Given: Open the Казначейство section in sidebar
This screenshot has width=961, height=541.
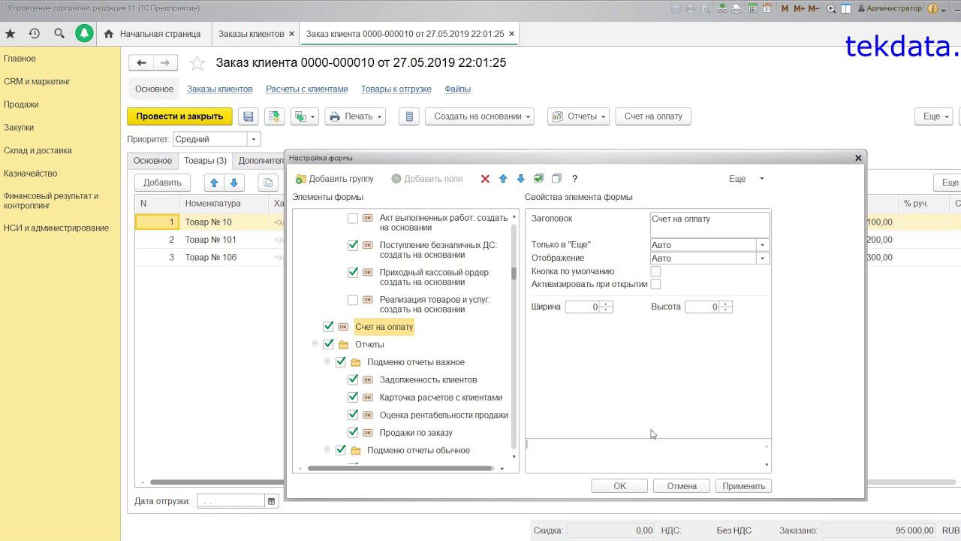Looking at the screenshot, I should (x=30, y=174).
